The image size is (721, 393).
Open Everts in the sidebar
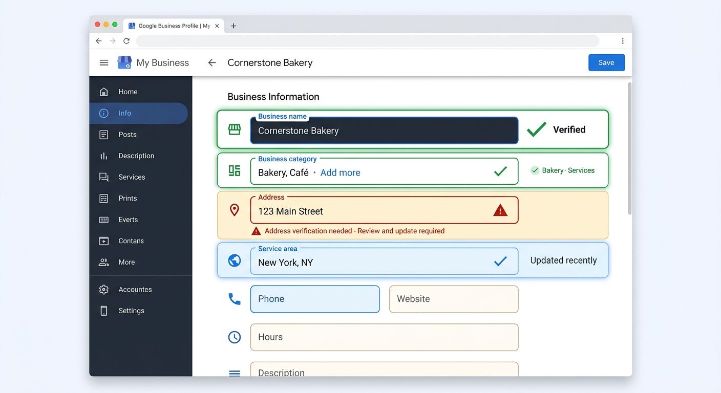(138, 220)
